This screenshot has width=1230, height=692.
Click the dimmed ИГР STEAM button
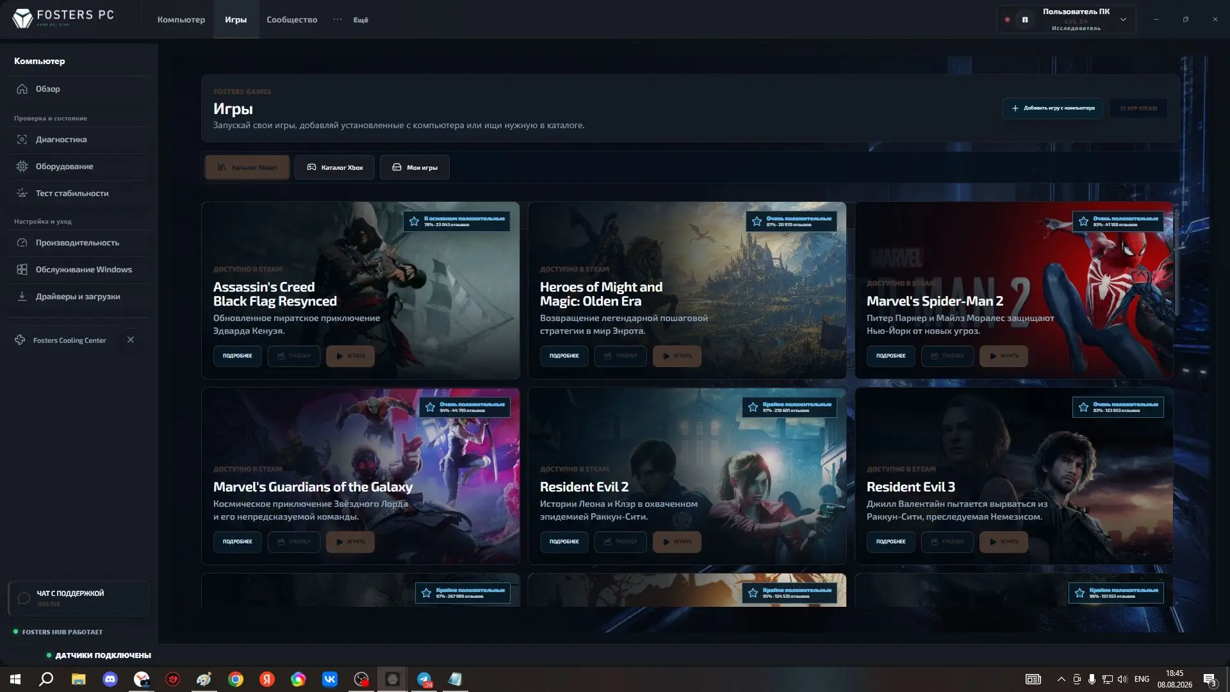[x=1138, y=108]
